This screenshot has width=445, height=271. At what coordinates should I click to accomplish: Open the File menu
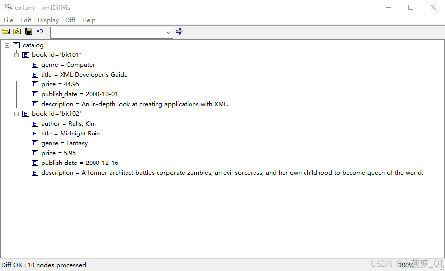coord(8,20)
